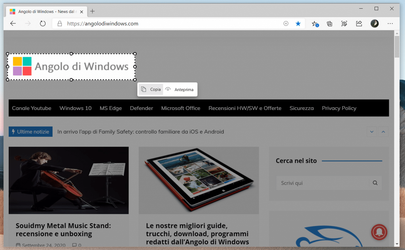Viewport: 405px width, 250px height.
Task: Click the blue favorite star in address bar
Action: pyautogui.click(x=298, y=24)
